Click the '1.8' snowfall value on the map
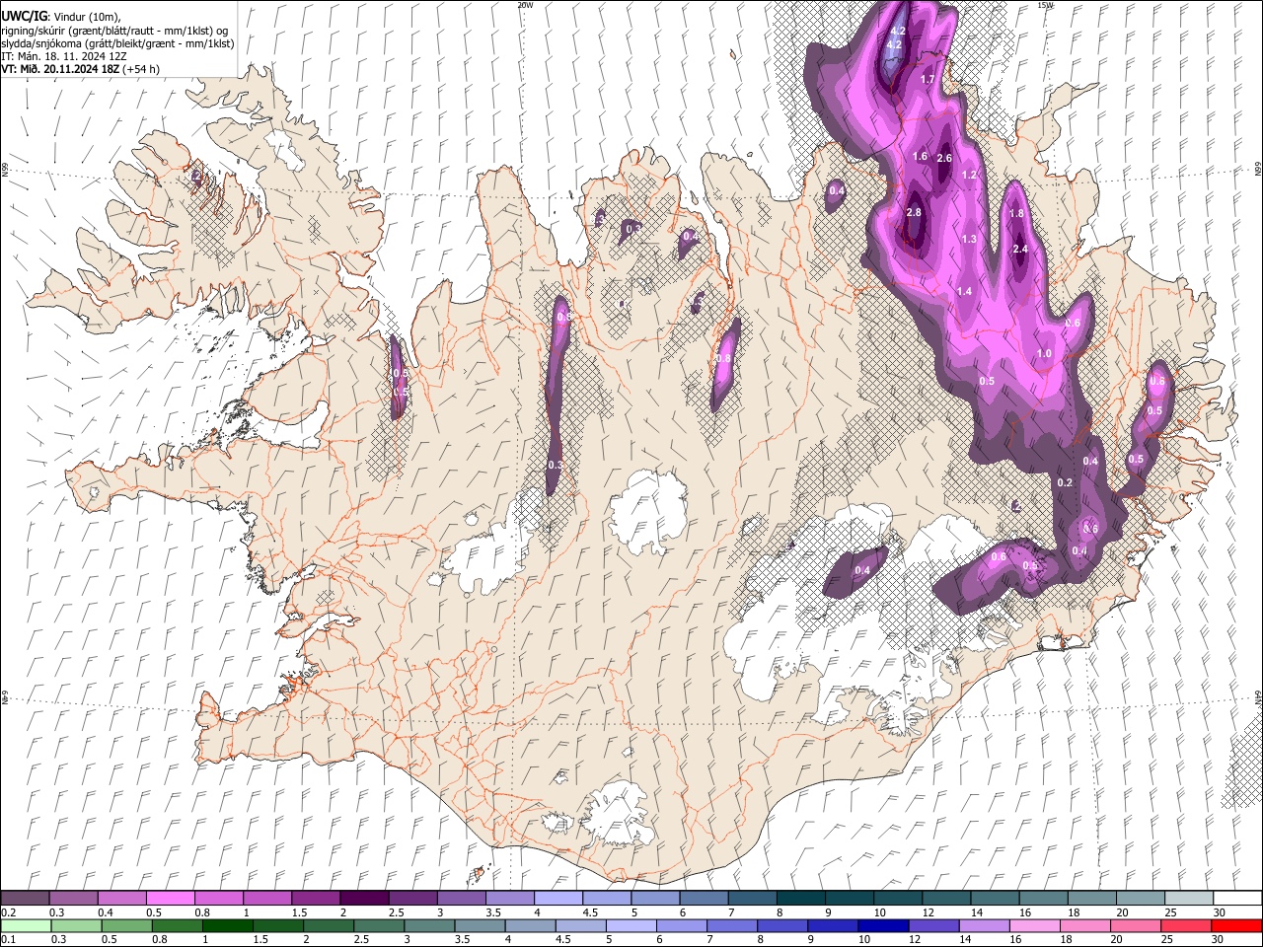 [1016, 214]
